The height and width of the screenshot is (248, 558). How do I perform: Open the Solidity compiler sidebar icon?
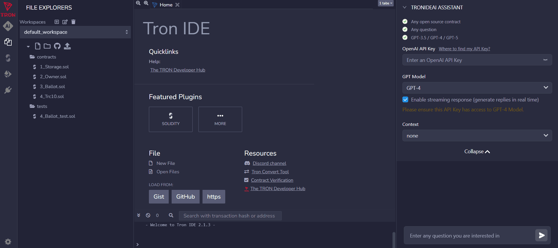[8, 58]
